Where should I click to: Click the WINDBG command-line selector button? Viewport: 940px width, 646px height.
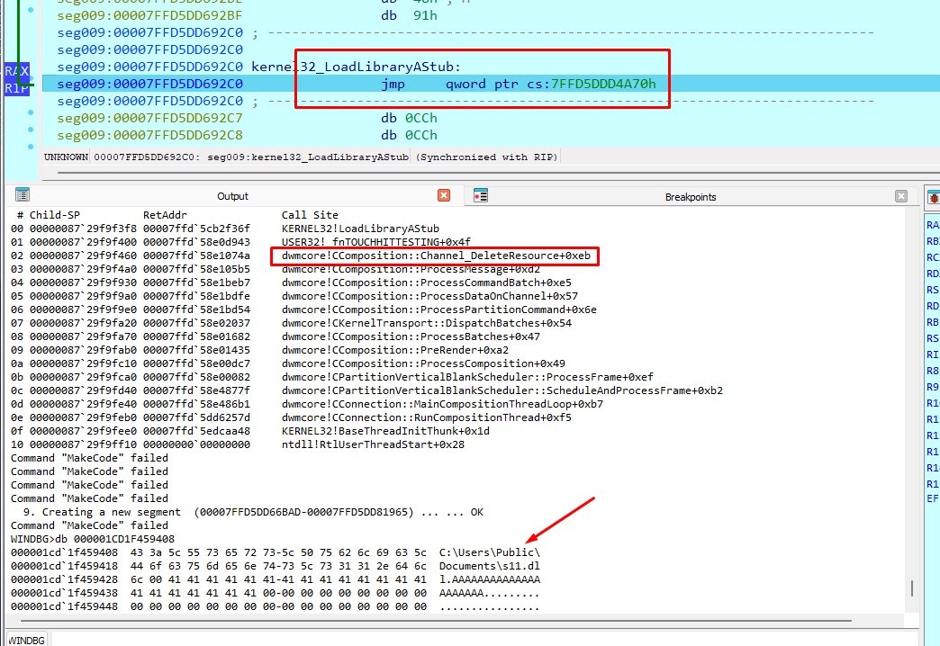click(28, 640)
